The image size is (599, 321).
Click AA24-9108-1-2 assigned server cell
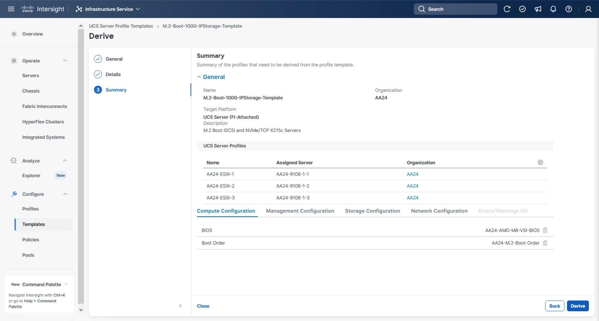pyautogui.click(x=293, y=186)
